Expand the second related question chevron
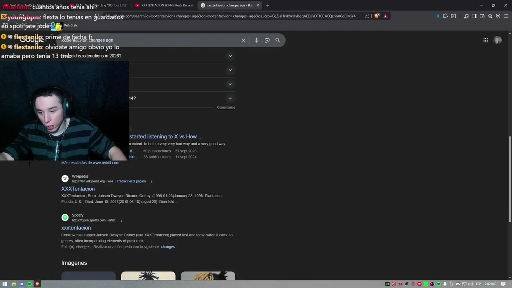This screenshot has height=288, width=512. point(230,70)
